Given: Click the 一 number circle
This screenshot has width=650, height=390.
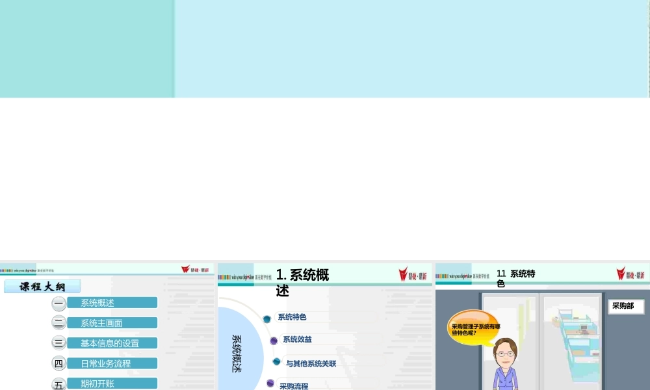Looking at the screenshot, I should coord(59,304).
